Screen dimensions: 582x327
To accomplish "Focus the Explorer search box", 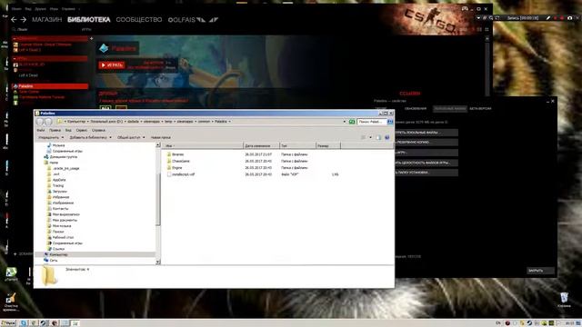I will click(x=372, y=122).
